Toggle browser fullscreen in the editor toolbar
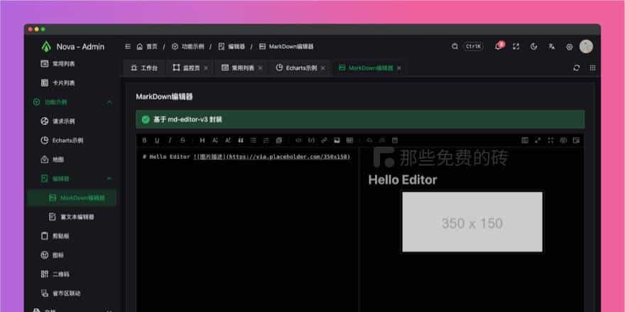The height and width of the screenshot is (312, 625). coord(550,140)
